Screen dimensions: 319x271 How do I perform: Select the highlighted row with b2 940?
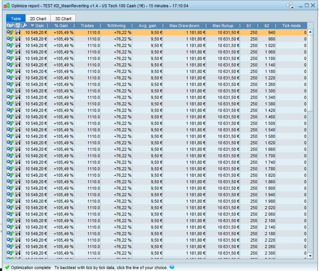click(157, 32)
